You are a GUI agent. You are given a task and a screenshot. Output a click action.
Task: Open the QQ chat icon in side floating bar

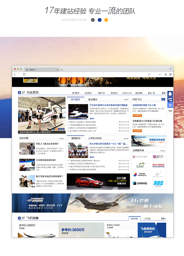pyautogui.click(x=170, y=94)
